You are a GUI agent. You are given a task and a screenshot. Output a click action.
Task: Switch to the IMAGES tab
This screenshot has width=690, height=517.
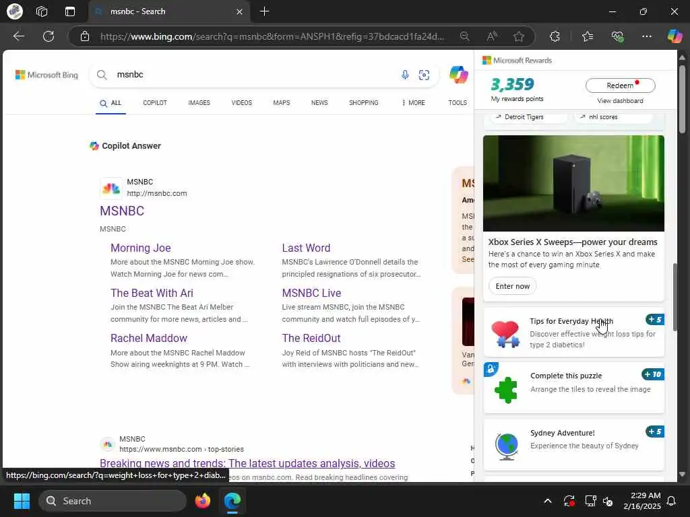pyautogui.click(x=199, y=103)
